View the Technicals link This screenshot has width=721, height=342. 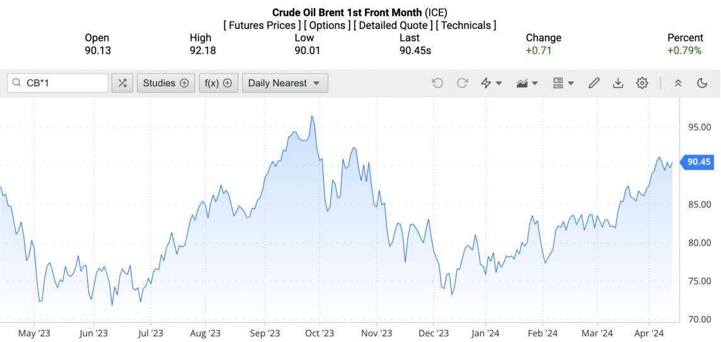coord(466,26)
